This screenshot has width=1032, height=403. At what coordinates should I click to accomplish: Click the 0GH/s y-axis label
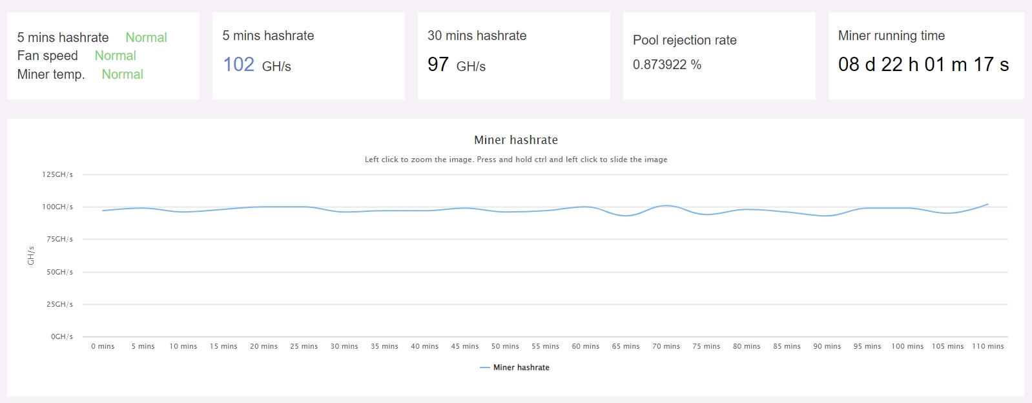(x=62, y=337)
